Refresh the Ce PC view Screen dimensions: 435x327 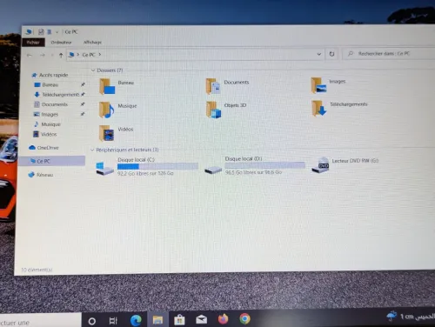[x=331, y=54]
